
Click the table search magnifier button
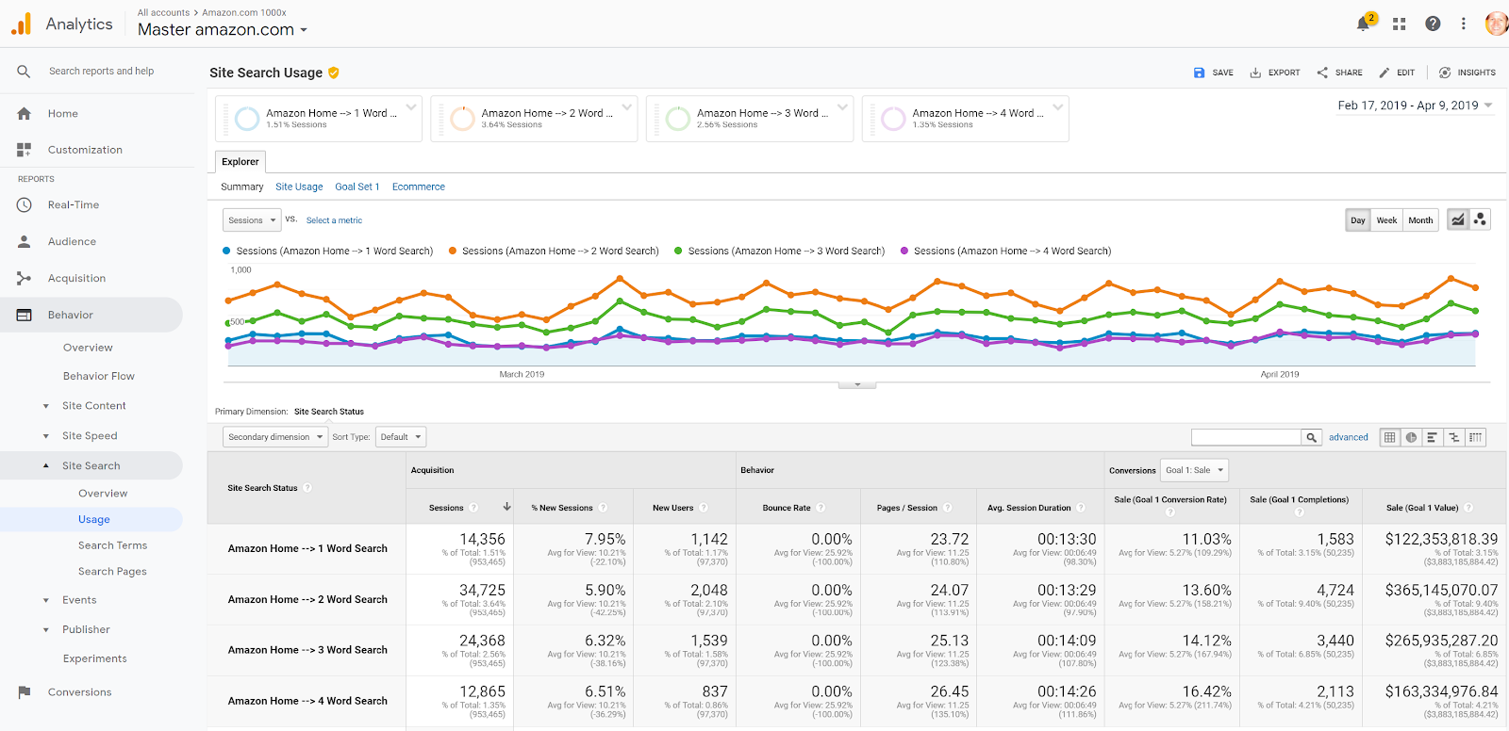coord(1311,437)
